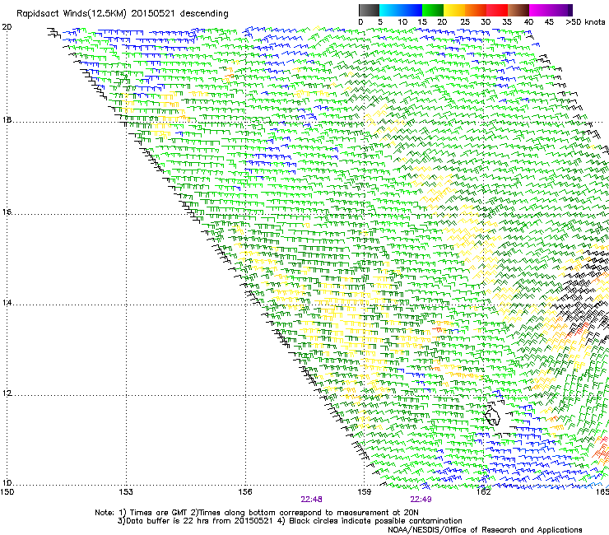This screenshot has width=609, height=535.
Task: Click the black contamination circle on the map
Action: 492,416
